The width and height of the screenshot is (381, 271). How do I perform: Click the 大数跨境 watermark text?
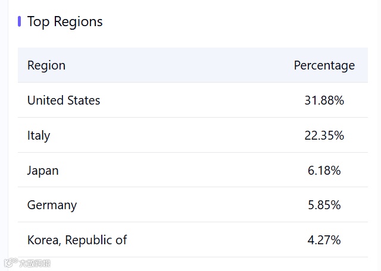35,263
